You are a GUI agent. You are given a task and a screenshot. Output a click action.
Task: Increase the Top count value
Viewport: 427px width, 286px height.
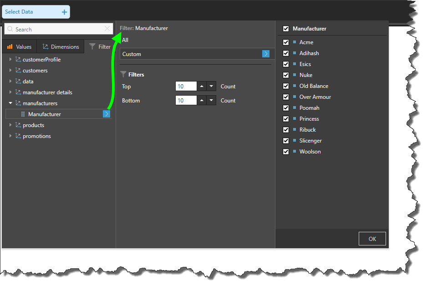(x=202, y=86)
